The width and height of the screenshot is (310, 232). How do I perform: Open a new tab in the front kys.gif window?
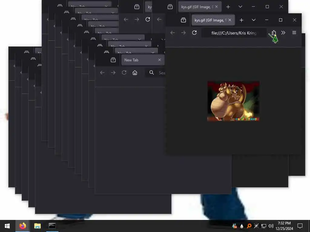coord(241,20)
